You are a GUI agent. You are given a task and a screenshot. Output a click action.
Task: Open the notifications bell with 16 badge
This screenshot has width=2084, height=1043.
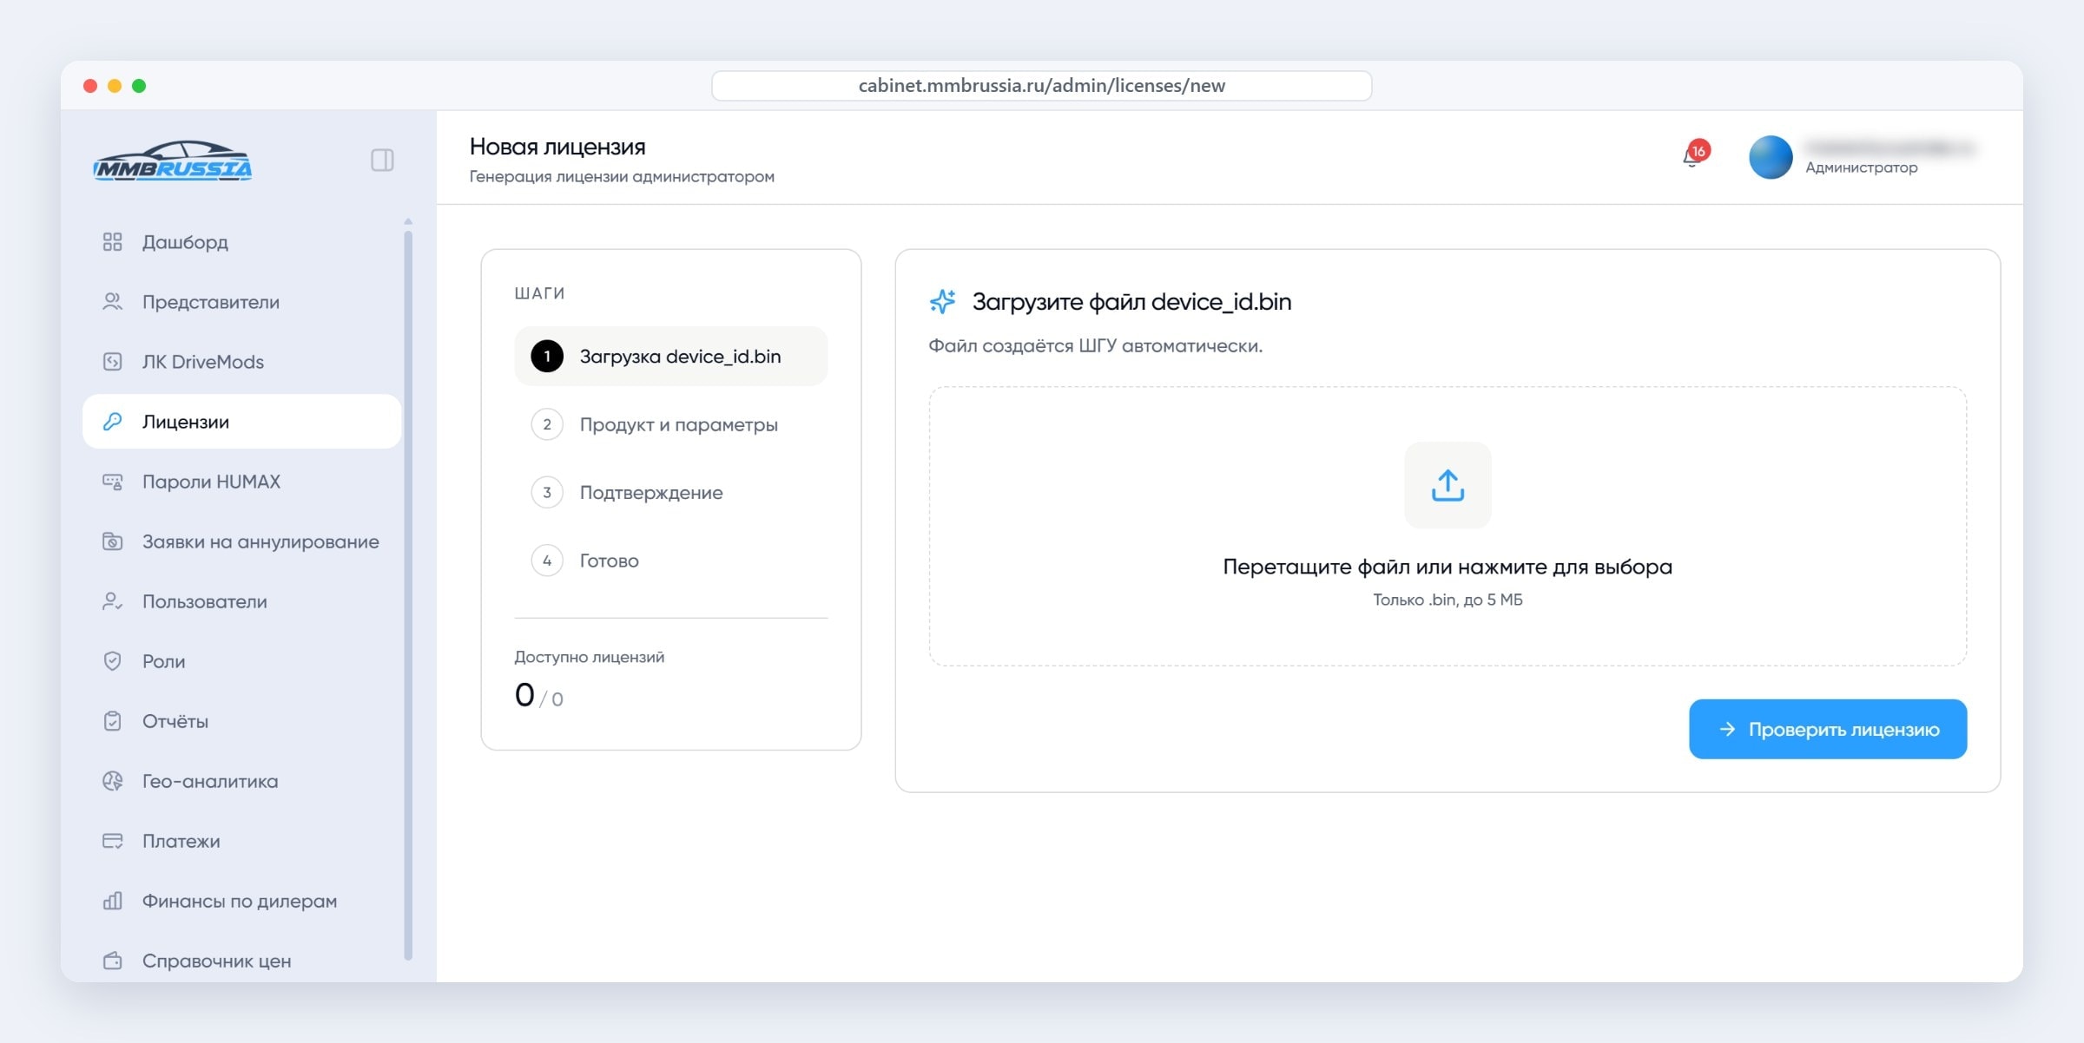[1694, 154]
